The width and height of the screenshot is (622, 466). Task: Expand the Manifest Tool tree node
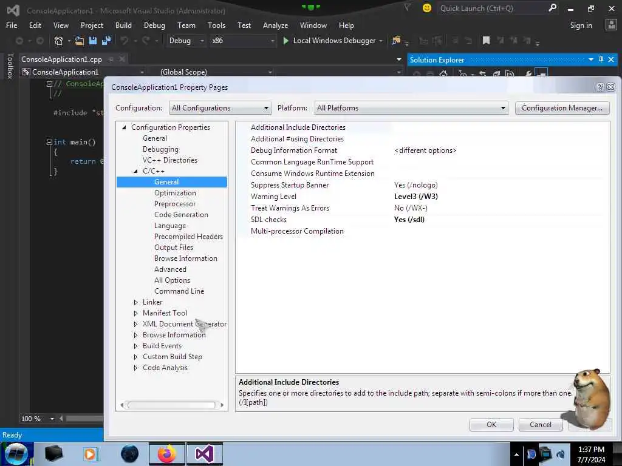pos(135,313)
